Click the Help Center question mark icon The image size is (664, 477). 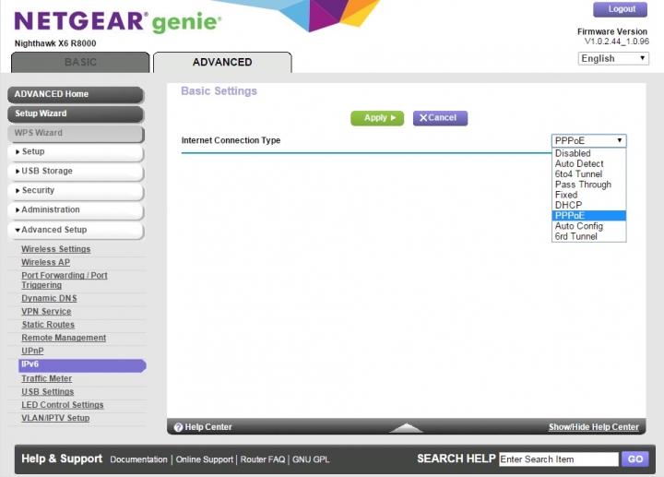point(178,427)
